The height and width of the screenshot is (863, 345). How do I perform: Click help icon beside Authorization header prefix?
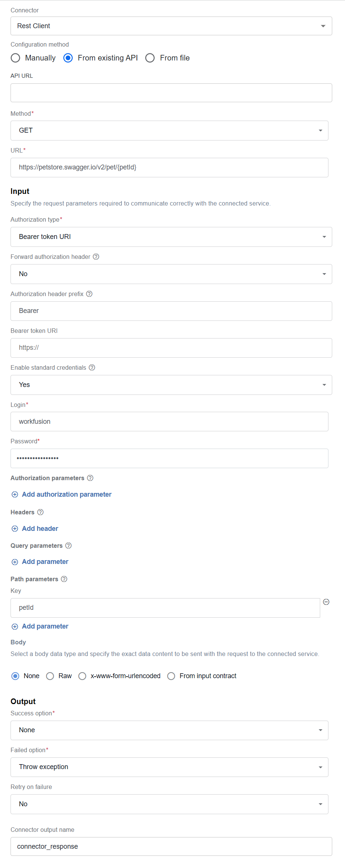click(89, 294)
